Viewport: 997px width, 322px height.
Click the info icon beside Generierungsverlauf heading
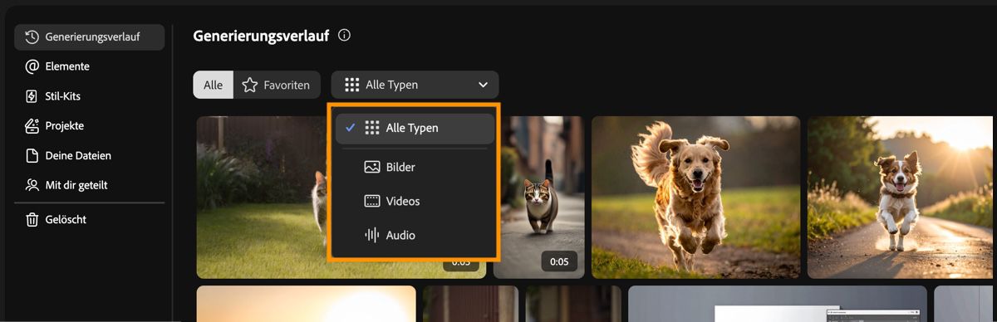point(345,36)
